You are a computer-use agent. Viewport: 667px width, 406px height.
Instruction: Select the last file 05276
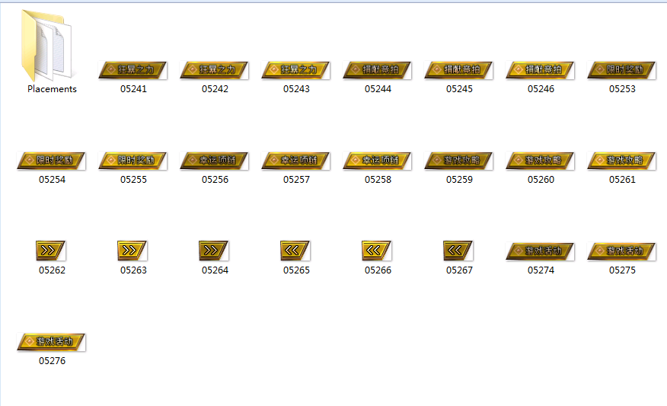point(52,342)
